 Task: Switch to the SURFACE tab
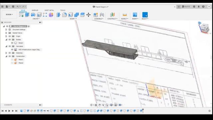tap(35, 10)
